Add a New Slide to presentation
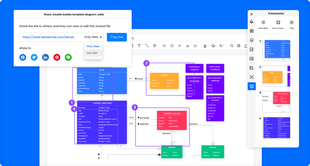The image size is (310, 166). tap(263, 25)
